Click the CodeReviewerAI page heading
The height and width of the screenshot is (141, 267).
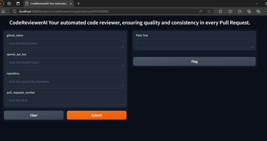pyautogui.click(x=130, y=23)
